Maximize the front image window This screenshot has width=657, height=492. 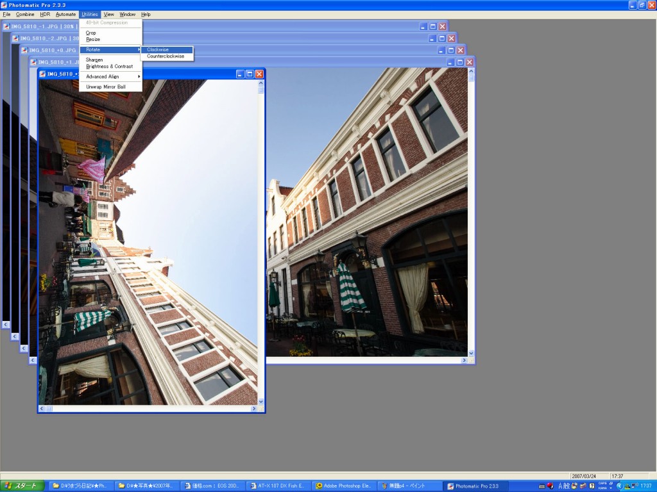(250, 74)
